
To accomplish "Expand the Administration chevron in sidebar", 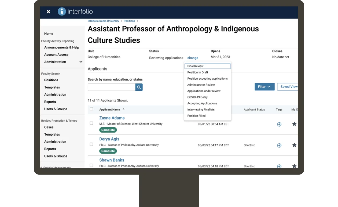I will [x=81, y=62].
